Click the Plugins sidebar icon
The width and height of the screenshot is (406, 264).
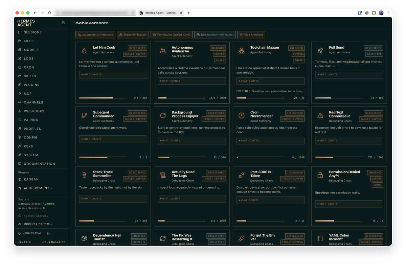click(x=20, y=85)
